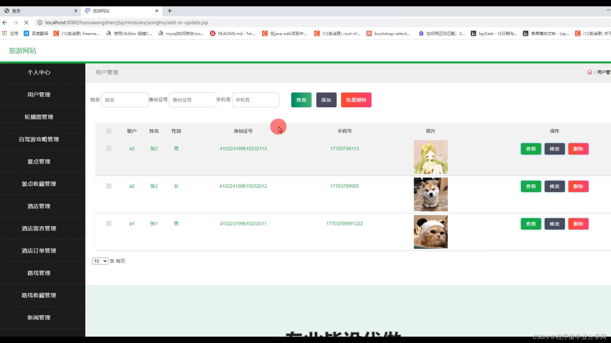Click the site info icon in address bar

point(40,23)
